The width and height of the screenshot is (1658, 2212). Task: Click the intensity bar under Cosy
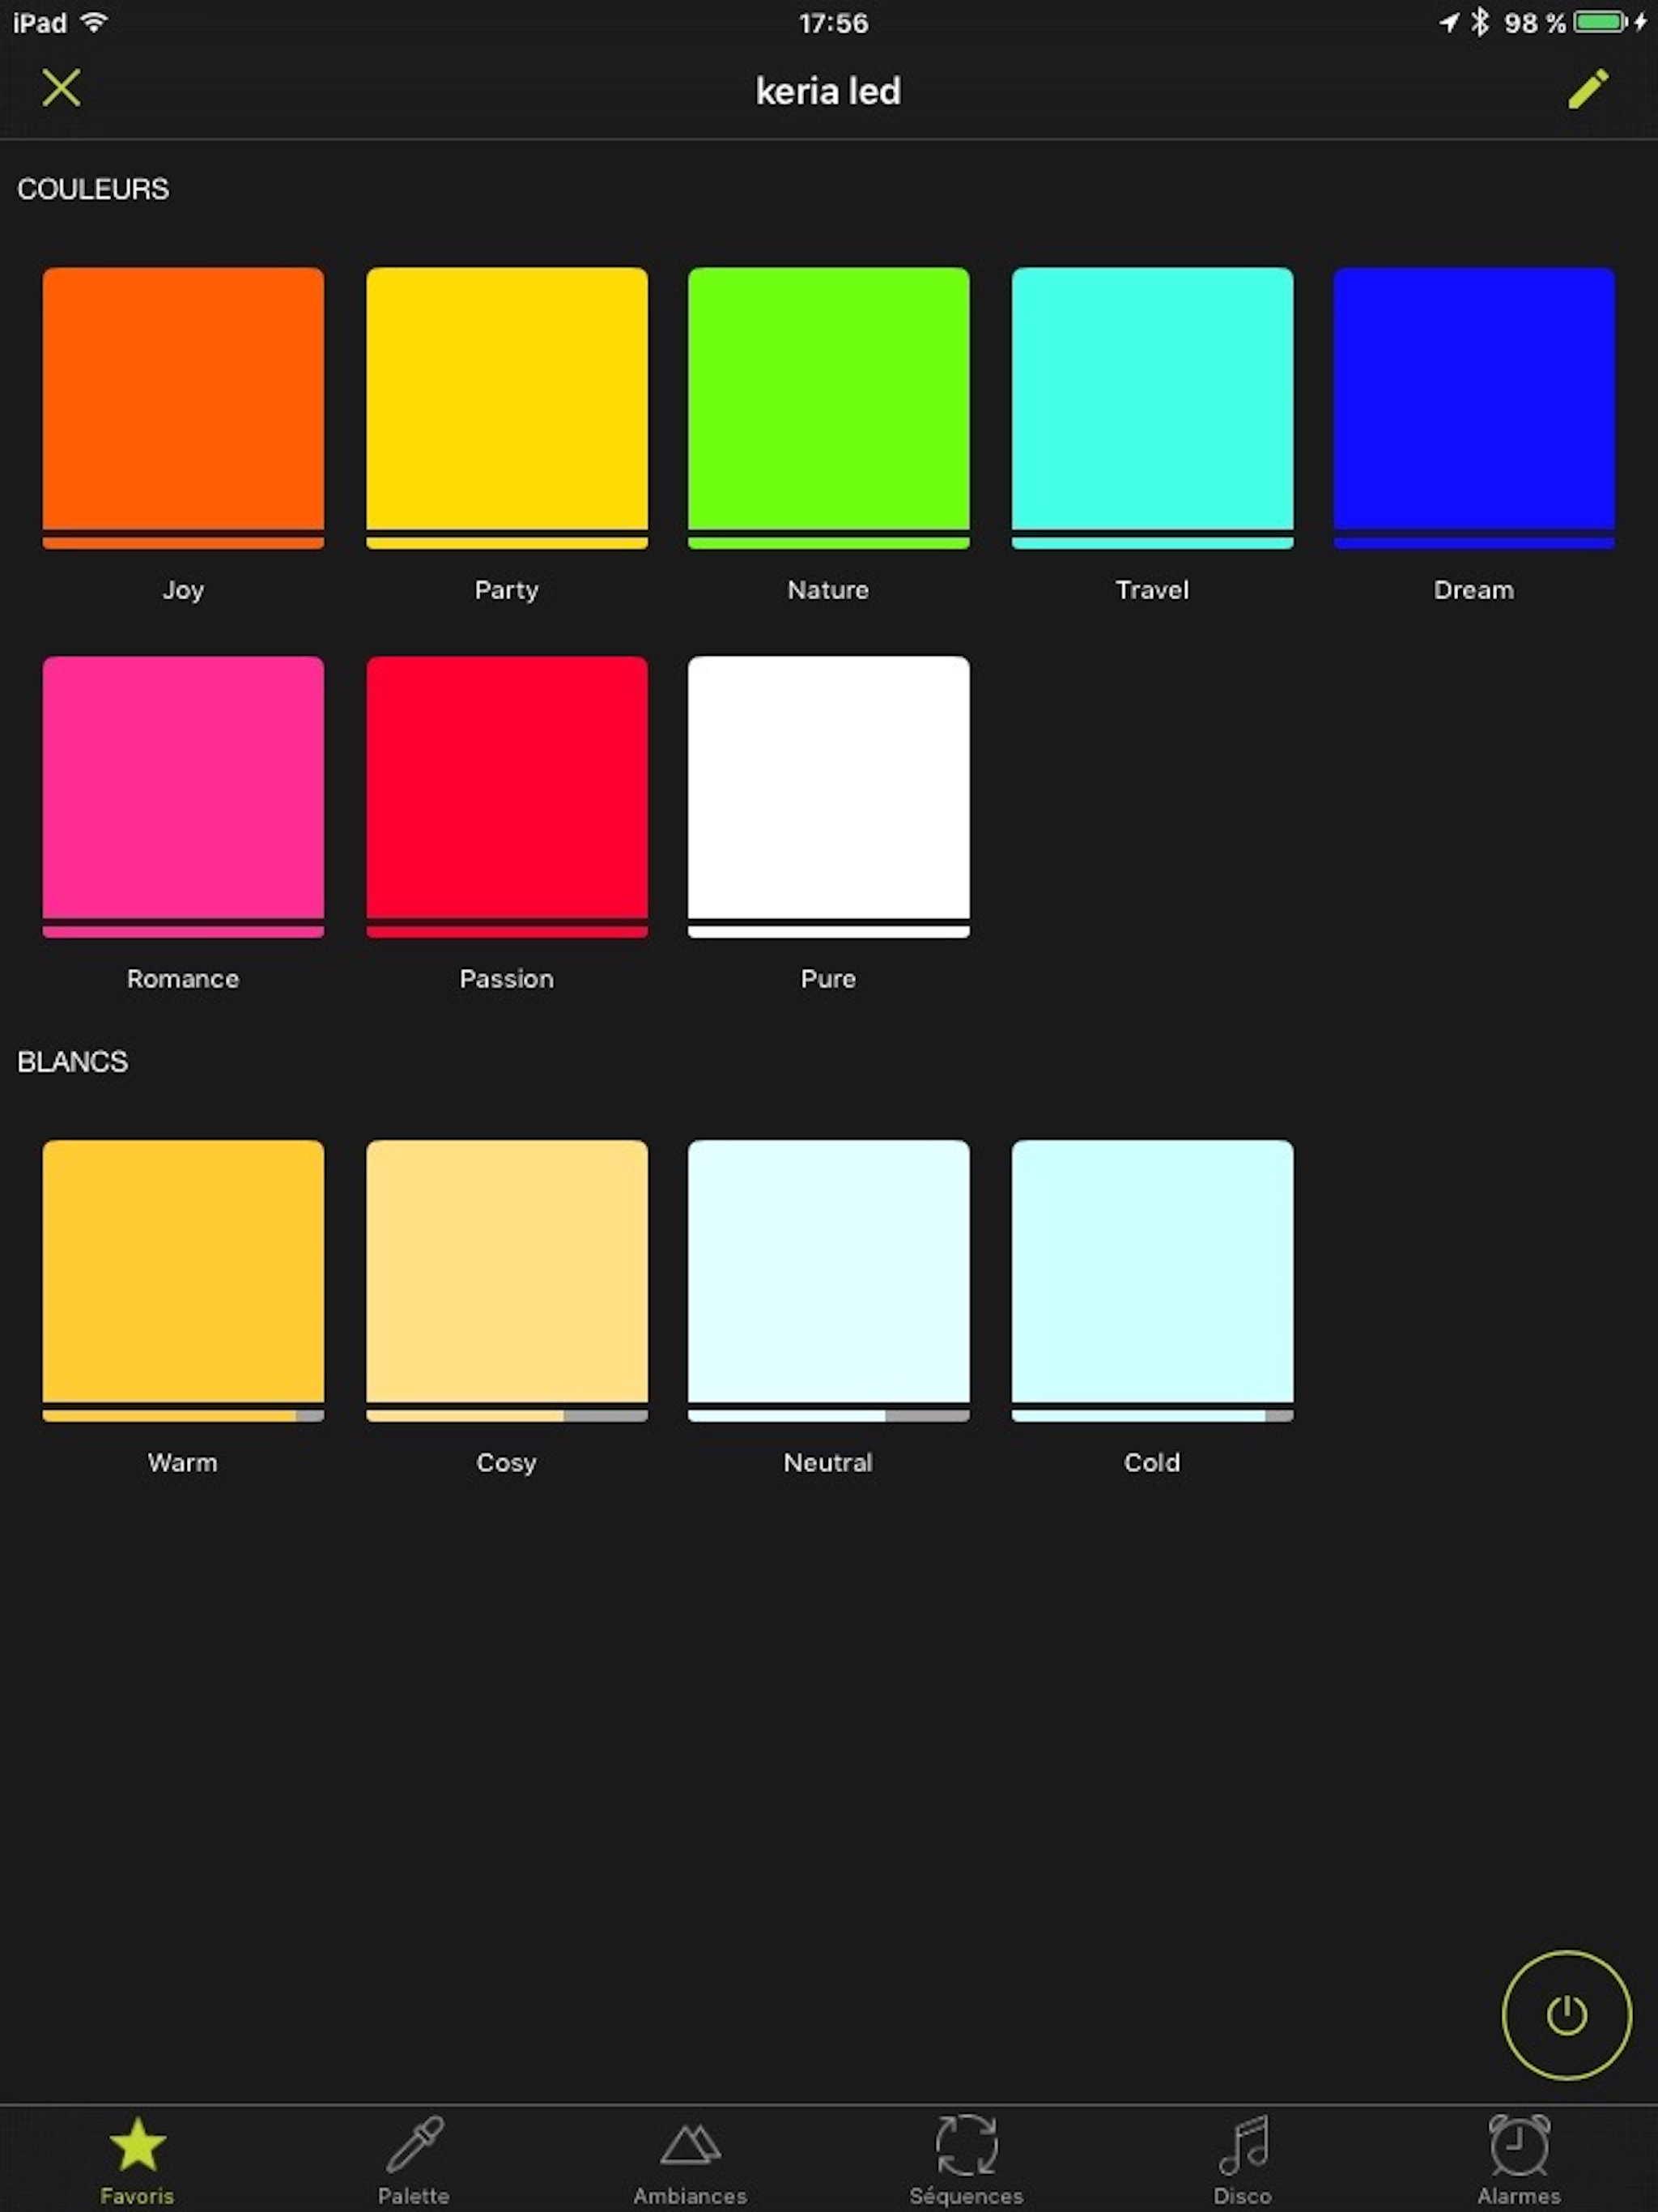507,1416
